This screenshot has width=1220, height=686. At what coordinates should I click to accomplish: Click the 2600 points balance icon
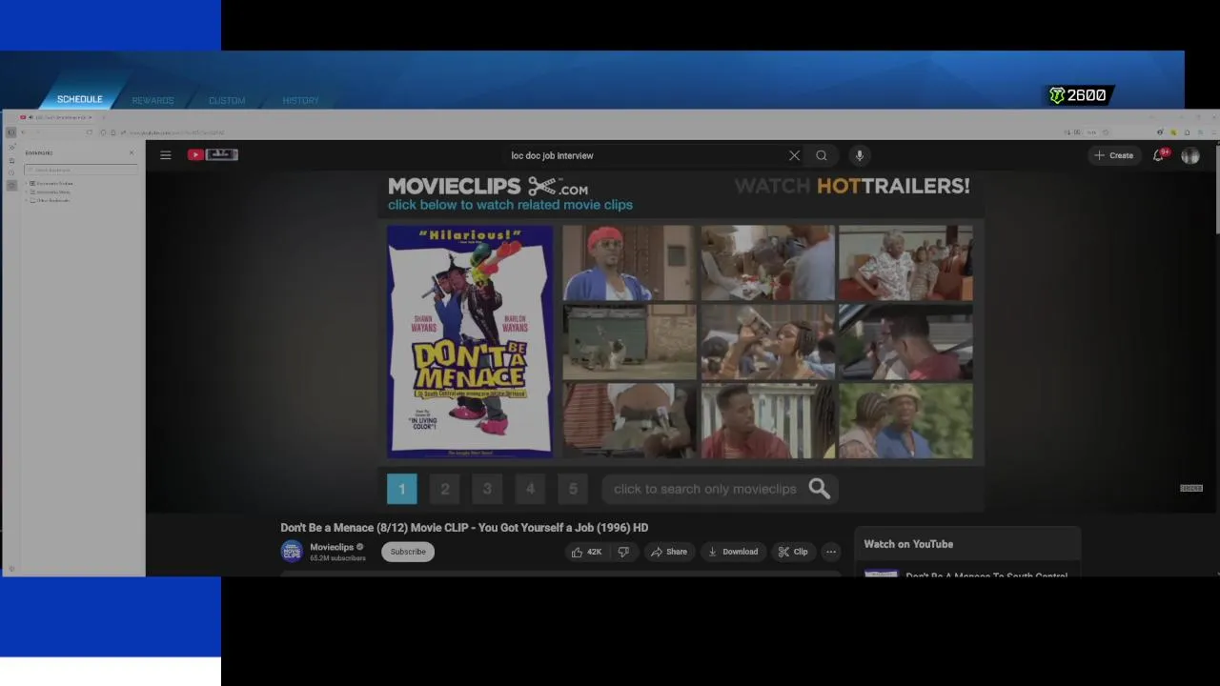click(x=1057, y=95)
